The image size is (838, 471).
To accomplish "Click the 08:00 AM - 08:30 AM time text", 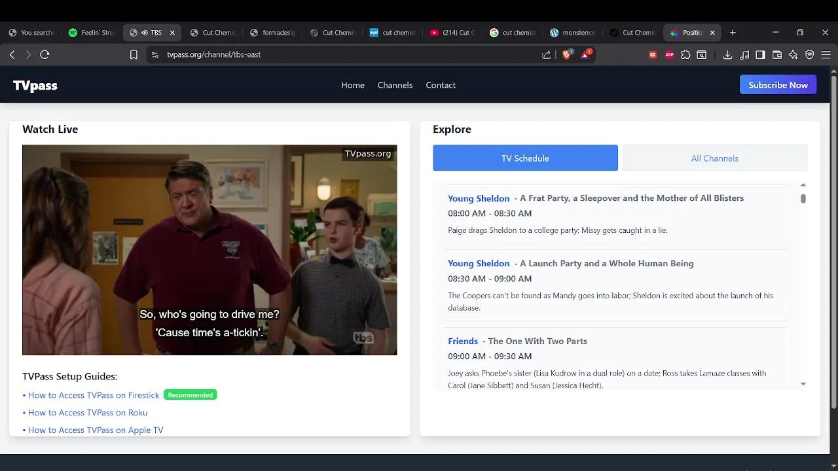I will 490,213.
